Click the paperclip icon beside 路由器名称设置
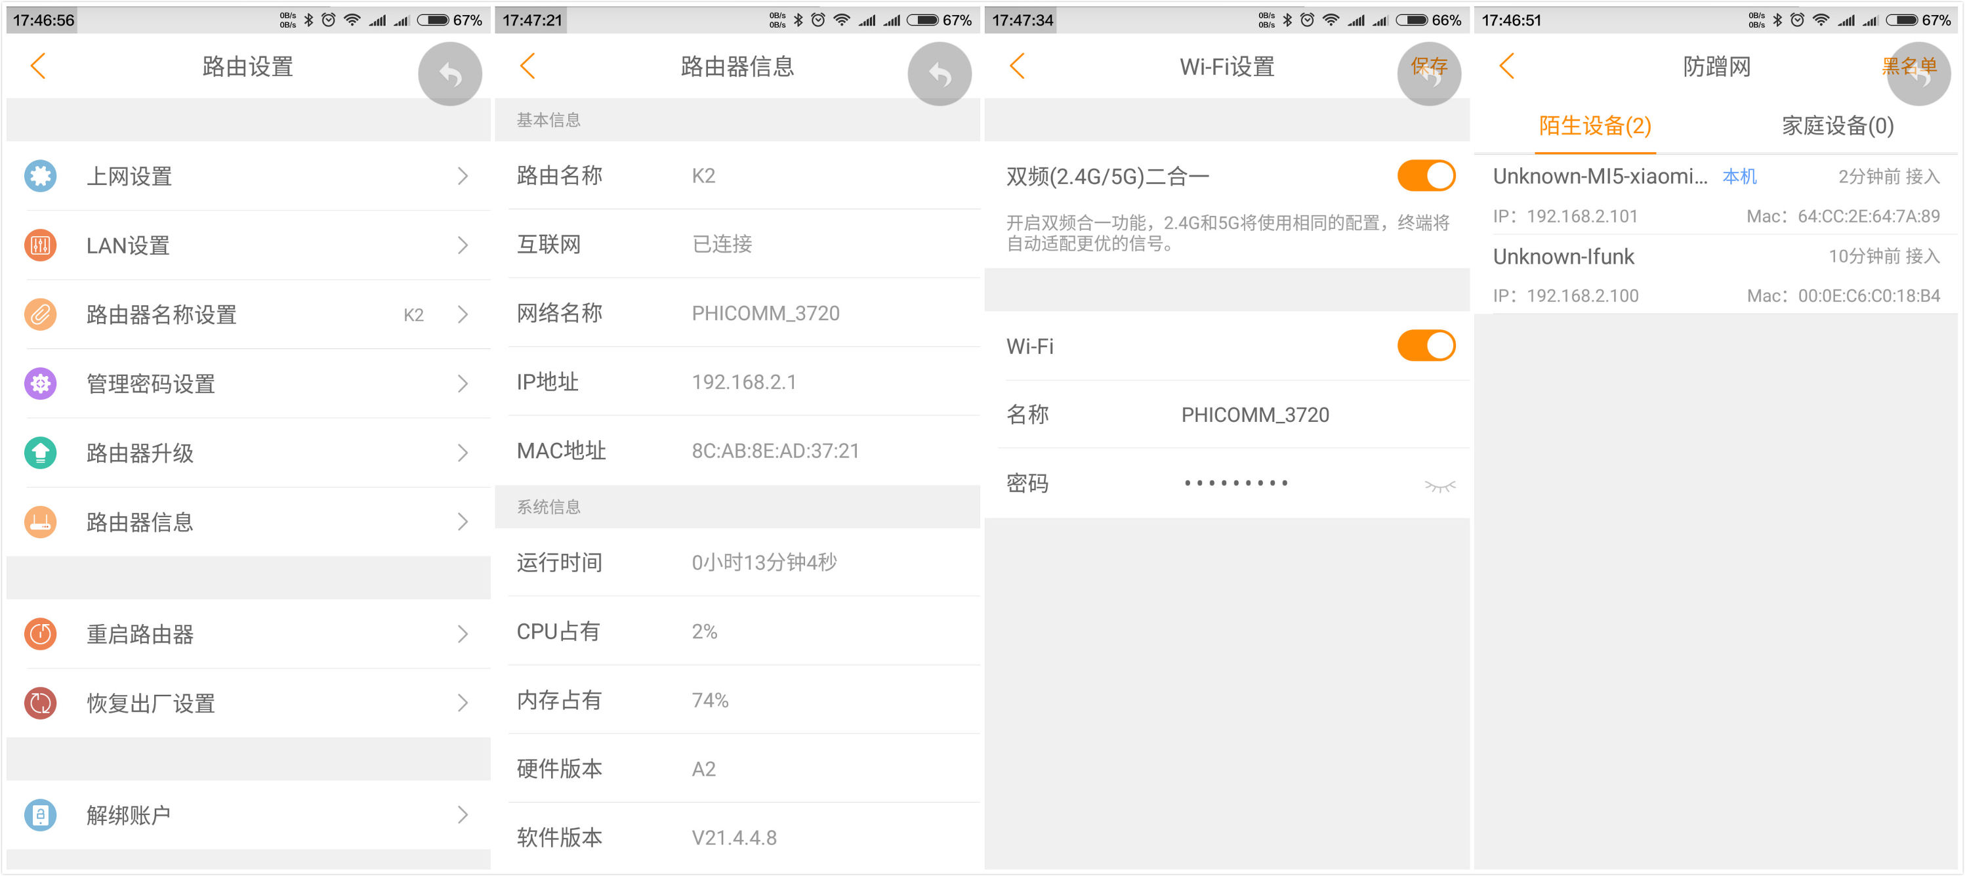Image resolution: width=1965 pixels, height=876 pixels. point(39,314)
